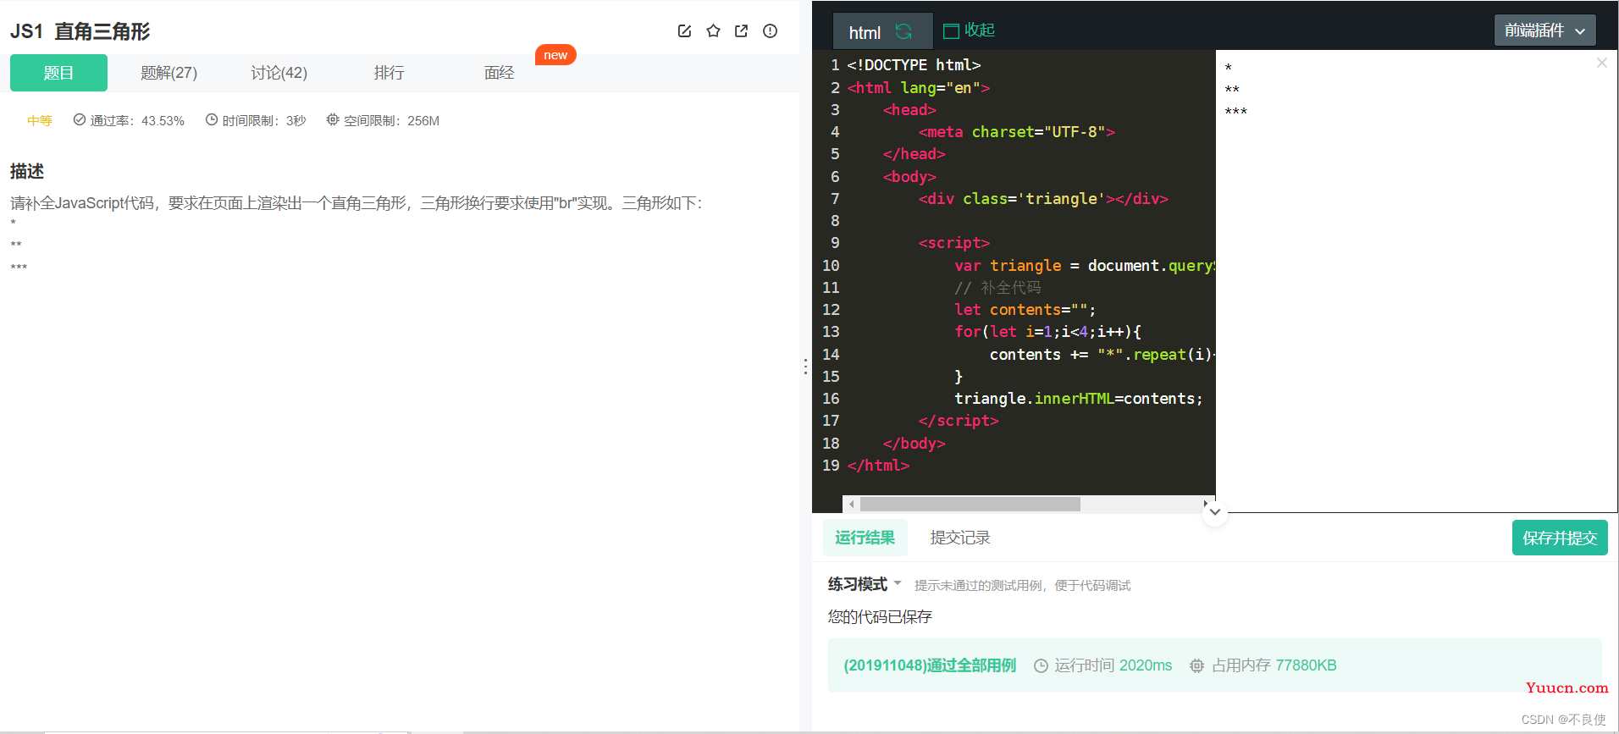Switch to the 排行 tab
This screenshot has width=1619, height=734.
pos(389,73)
